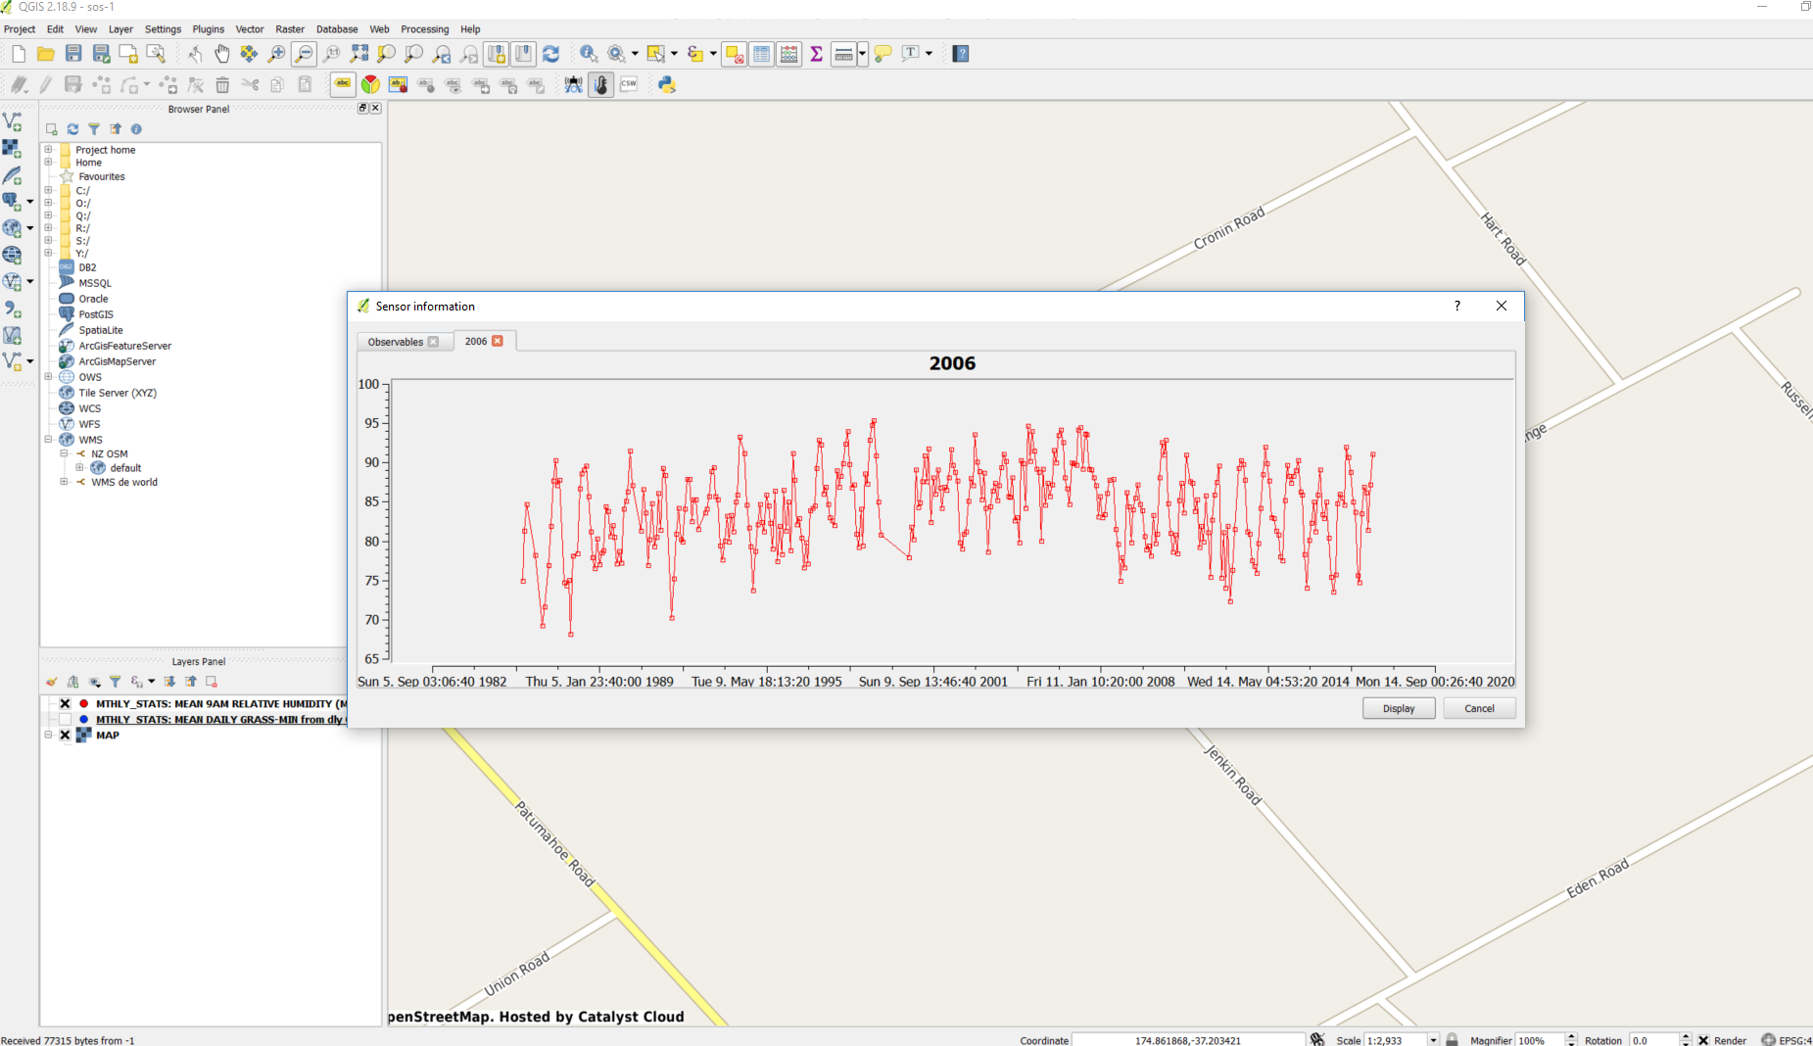Expand the WMS de world node
The width and height of the screenshot is (1813, 1046).
[x=64, y=482]
